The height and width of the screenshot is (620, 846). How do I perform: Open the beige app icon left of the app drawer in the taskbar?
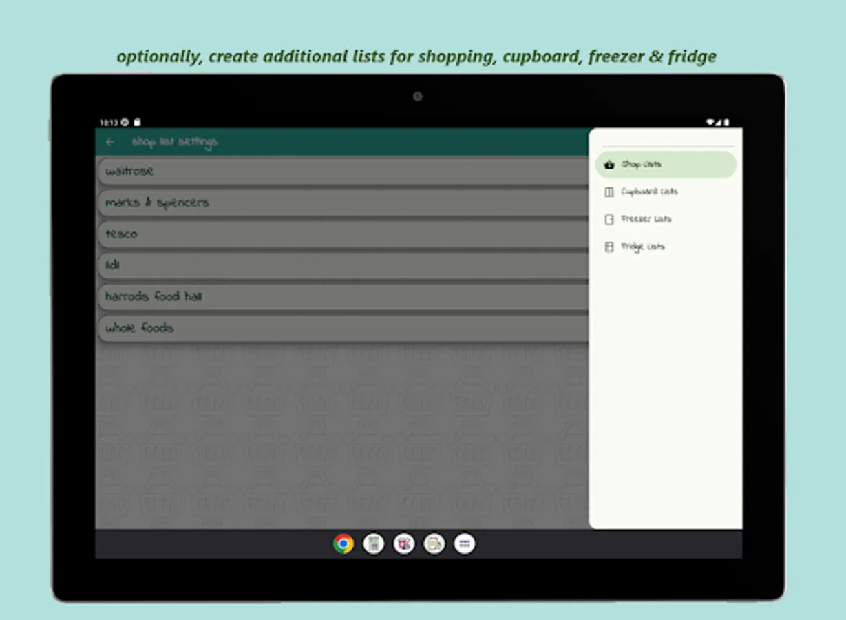click(434, 544)
